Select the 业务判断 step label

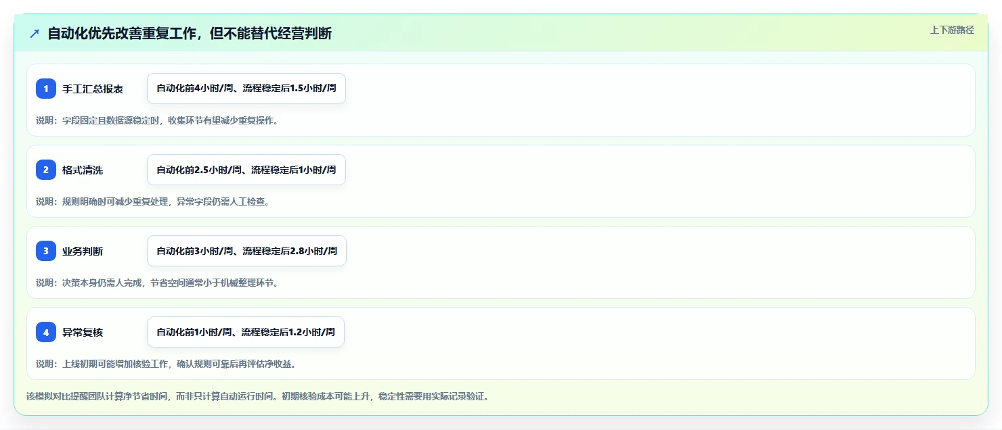click(83, 251)
